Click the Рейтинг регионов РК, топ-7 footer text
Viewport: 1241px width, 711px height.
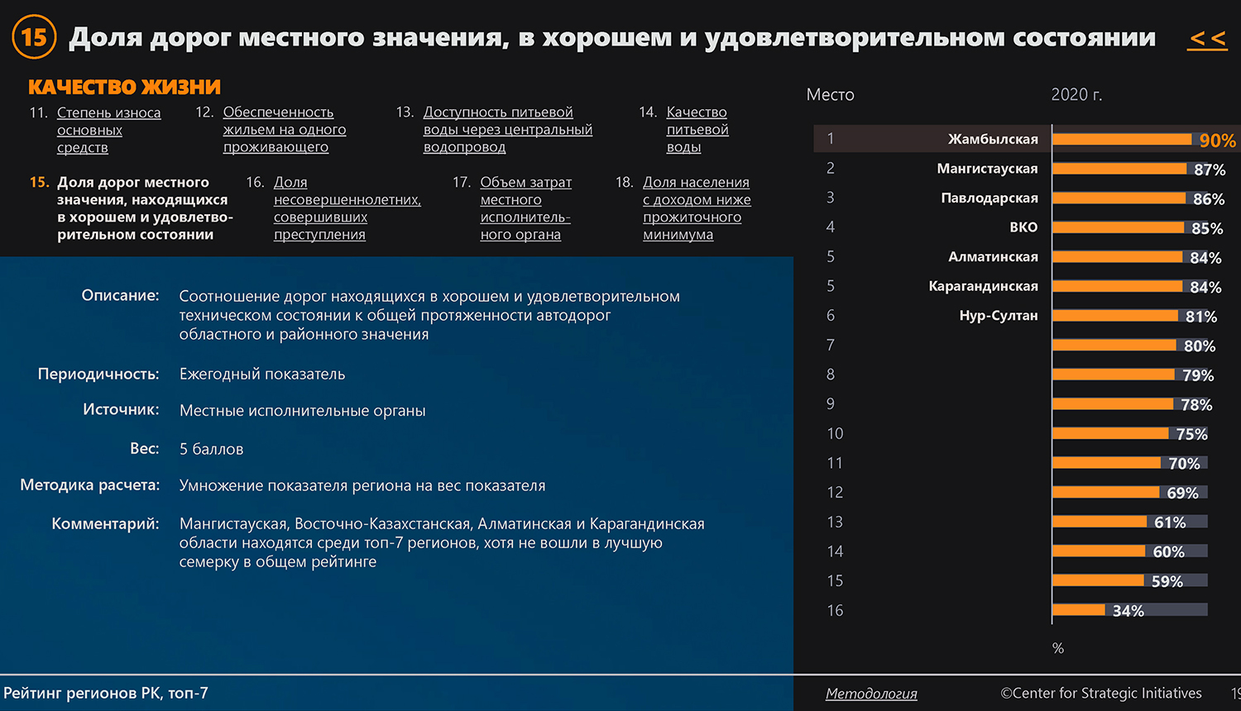(x=106, y=694)
